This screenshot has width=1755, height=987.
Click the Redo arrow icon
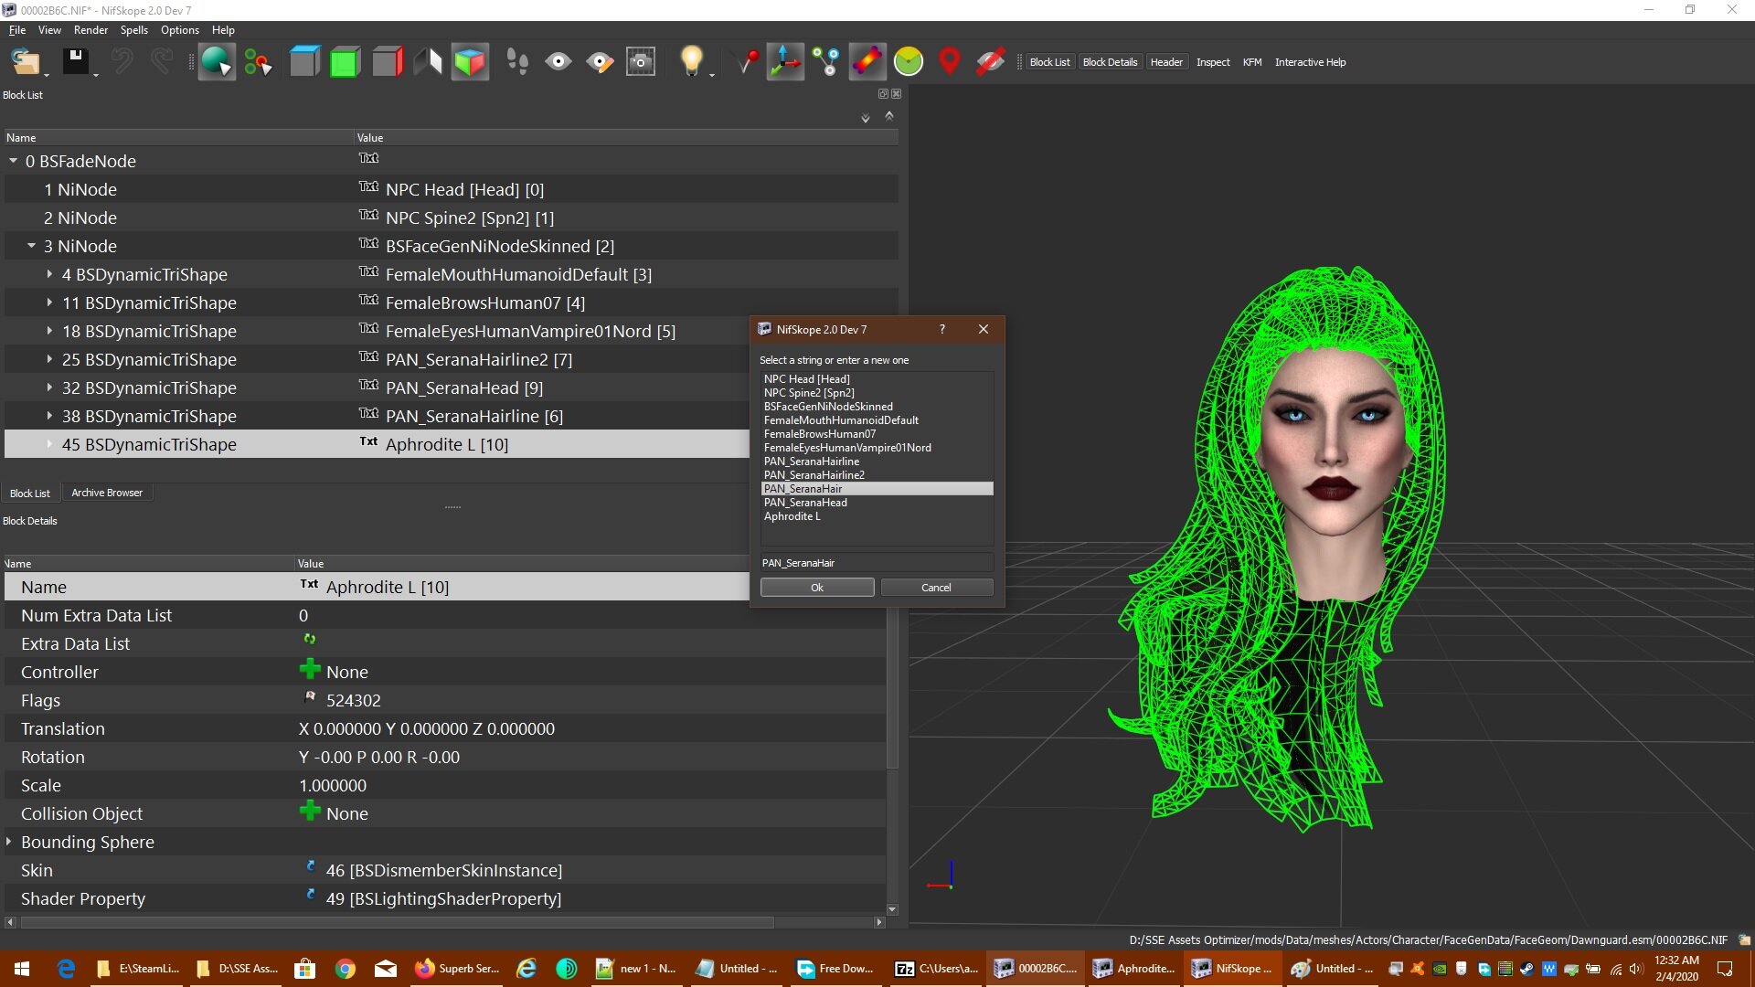click(162, 62)
